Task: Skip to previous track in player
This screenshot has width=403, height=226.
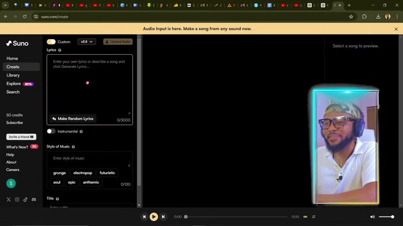Action: tap(144, 217)
